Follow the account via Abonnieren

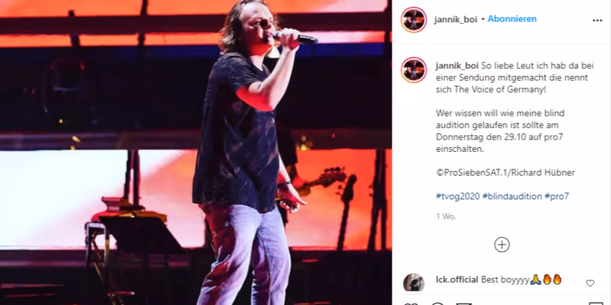[x=512, y=19]
